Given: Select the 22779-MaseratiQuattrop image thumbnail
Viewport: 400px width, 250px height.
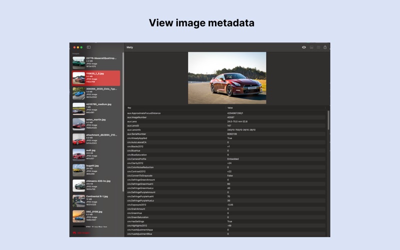Looking at the screenshot, I should [x=78, y=63].
